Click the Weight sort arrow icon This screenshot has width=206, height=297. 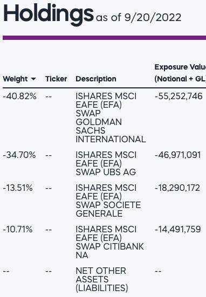(x=33, y=79)
